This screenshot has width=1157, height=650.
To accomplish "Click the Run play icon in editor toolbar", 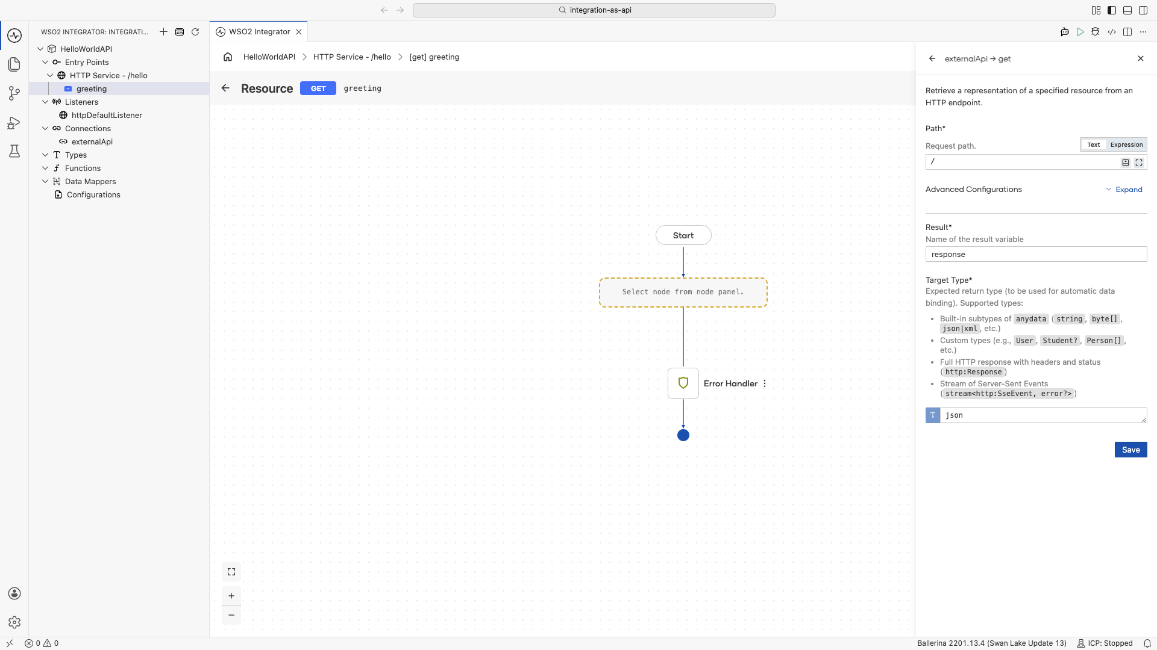I will click(x=1080, y=32).
